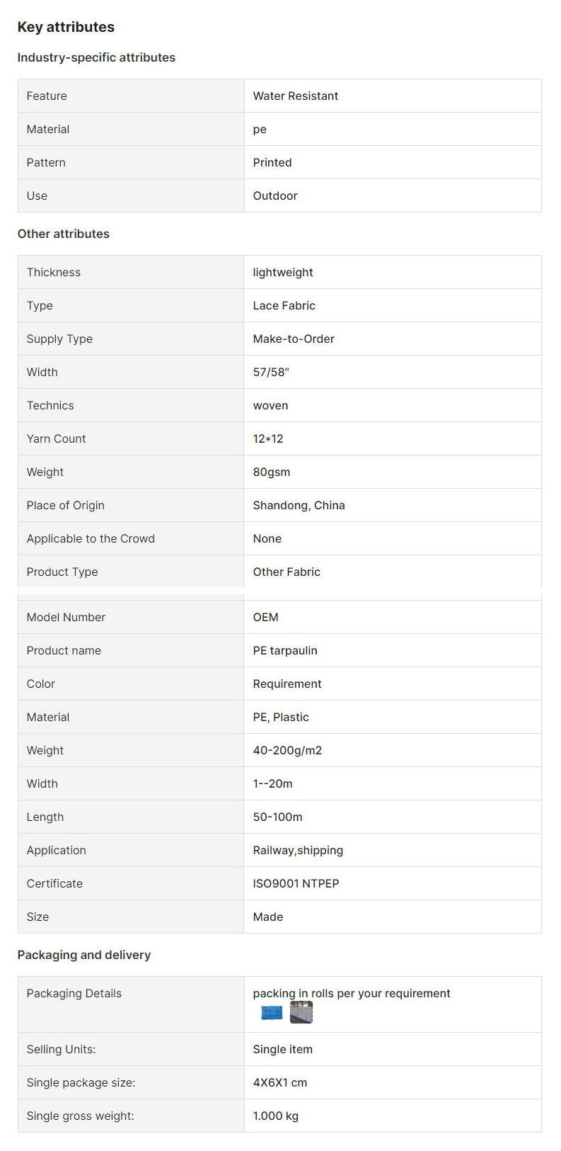
Task: Select the packing in rolls description text
Action: [352, 994]
